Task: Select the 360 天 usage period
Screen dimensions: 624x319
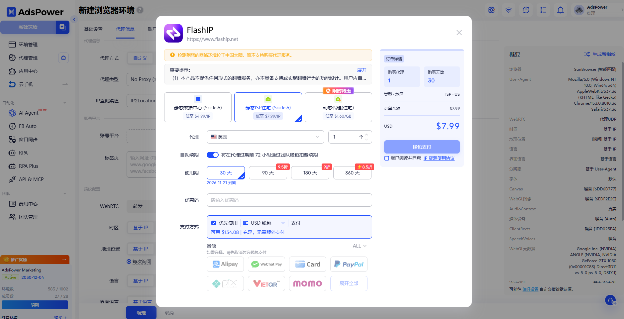Action: click(352, 173)
